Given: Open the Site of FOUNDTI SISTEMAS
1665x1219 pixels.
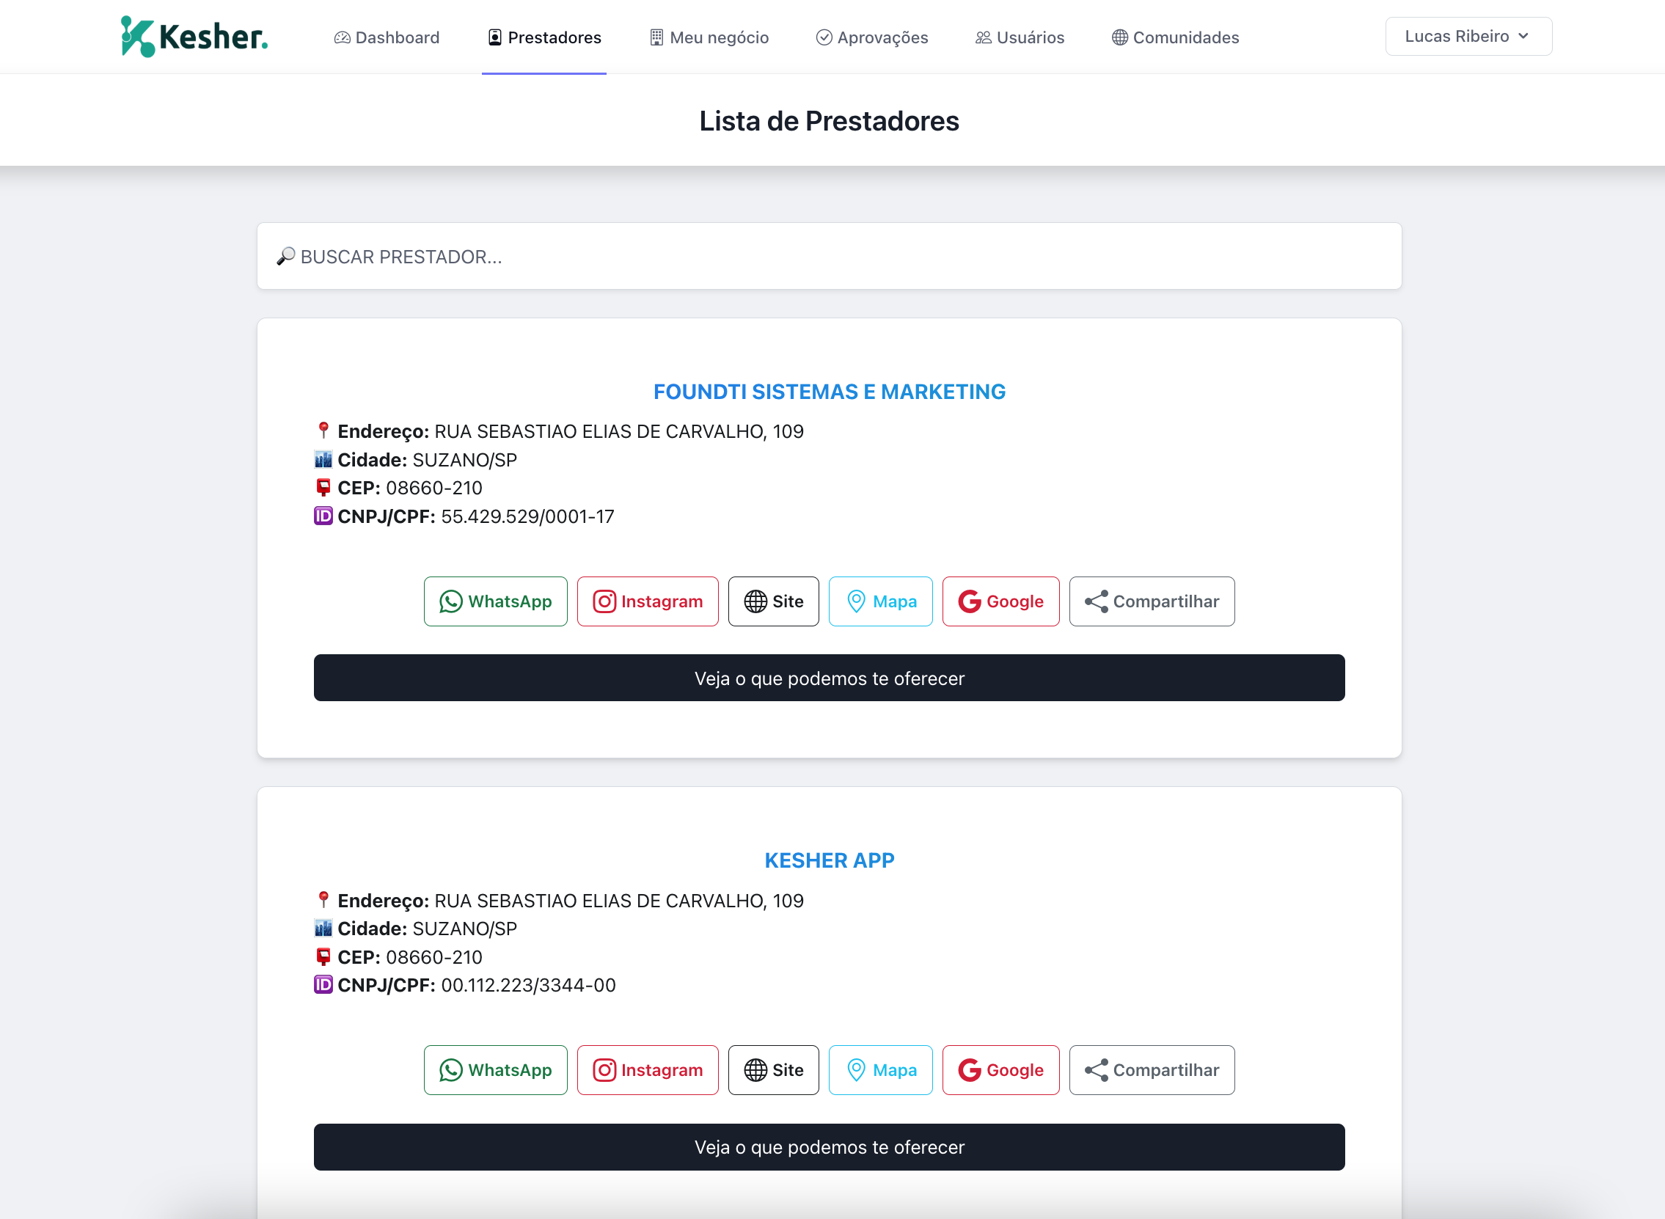Looking at the screenshot, I should point(773,601).
